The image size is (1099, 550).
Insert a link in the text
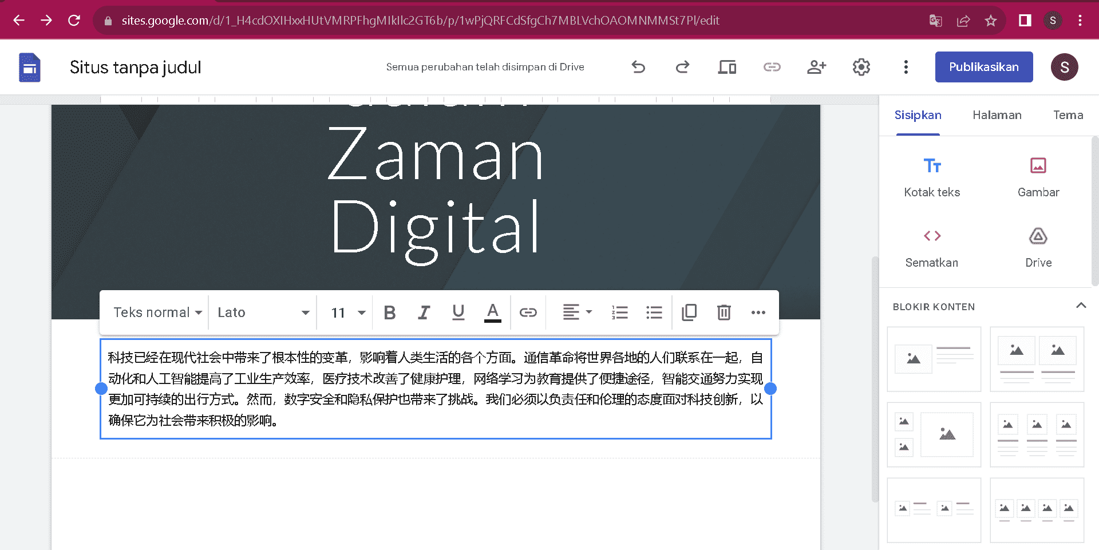click(528, 312)
